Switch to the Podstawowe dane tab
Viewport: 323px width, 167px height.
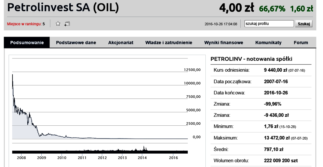76,43
